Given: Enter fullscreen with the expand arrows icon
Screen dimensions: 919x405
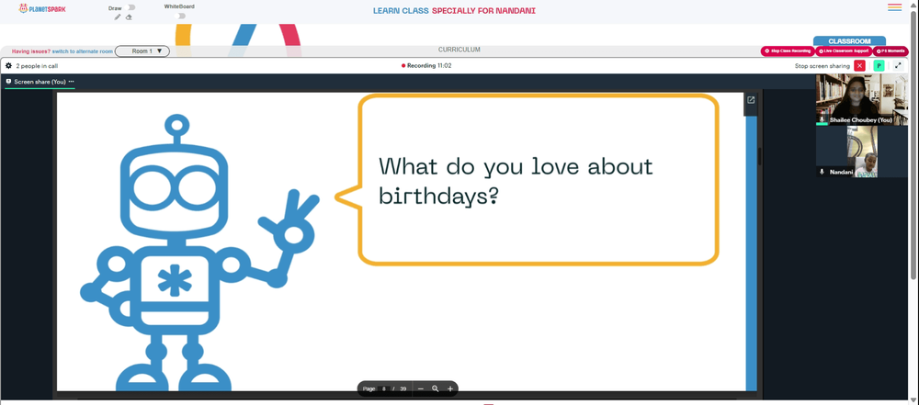Looking at the screenshot, I should [897, 65].
